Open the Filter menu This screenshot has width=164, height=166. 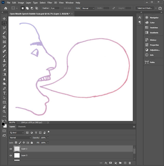50,3
